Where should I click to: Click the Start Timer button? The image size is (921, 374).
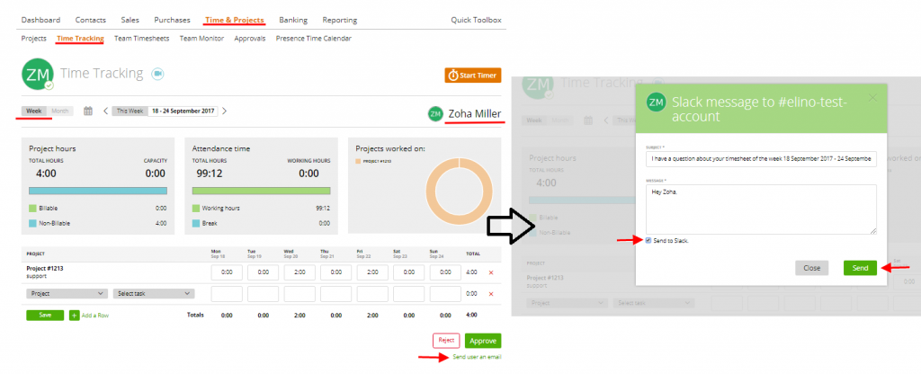tap(473, 76)
